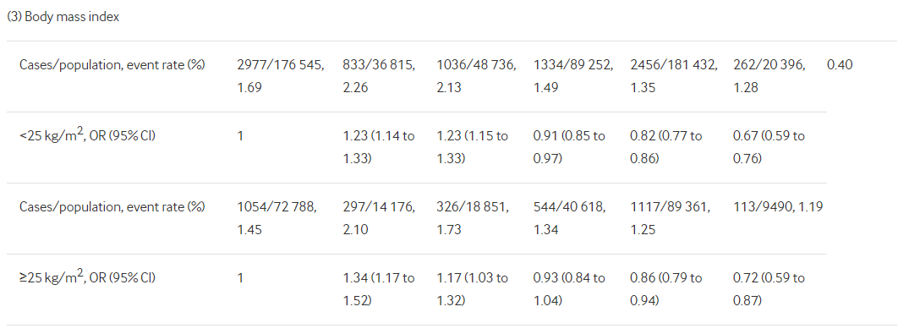Image resolution: width=909 pixels, height=334 pixels.
Task: Select the 2456/181 432, 1.35 cell
Action: [x=674, y=76]
